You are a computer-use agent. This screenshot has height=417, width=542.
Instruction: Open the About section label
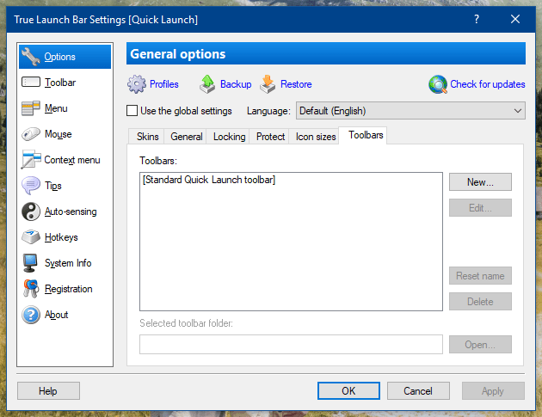56,315
